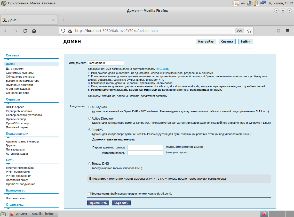
Task: Go to Обновление ядра
Action: 18,93
